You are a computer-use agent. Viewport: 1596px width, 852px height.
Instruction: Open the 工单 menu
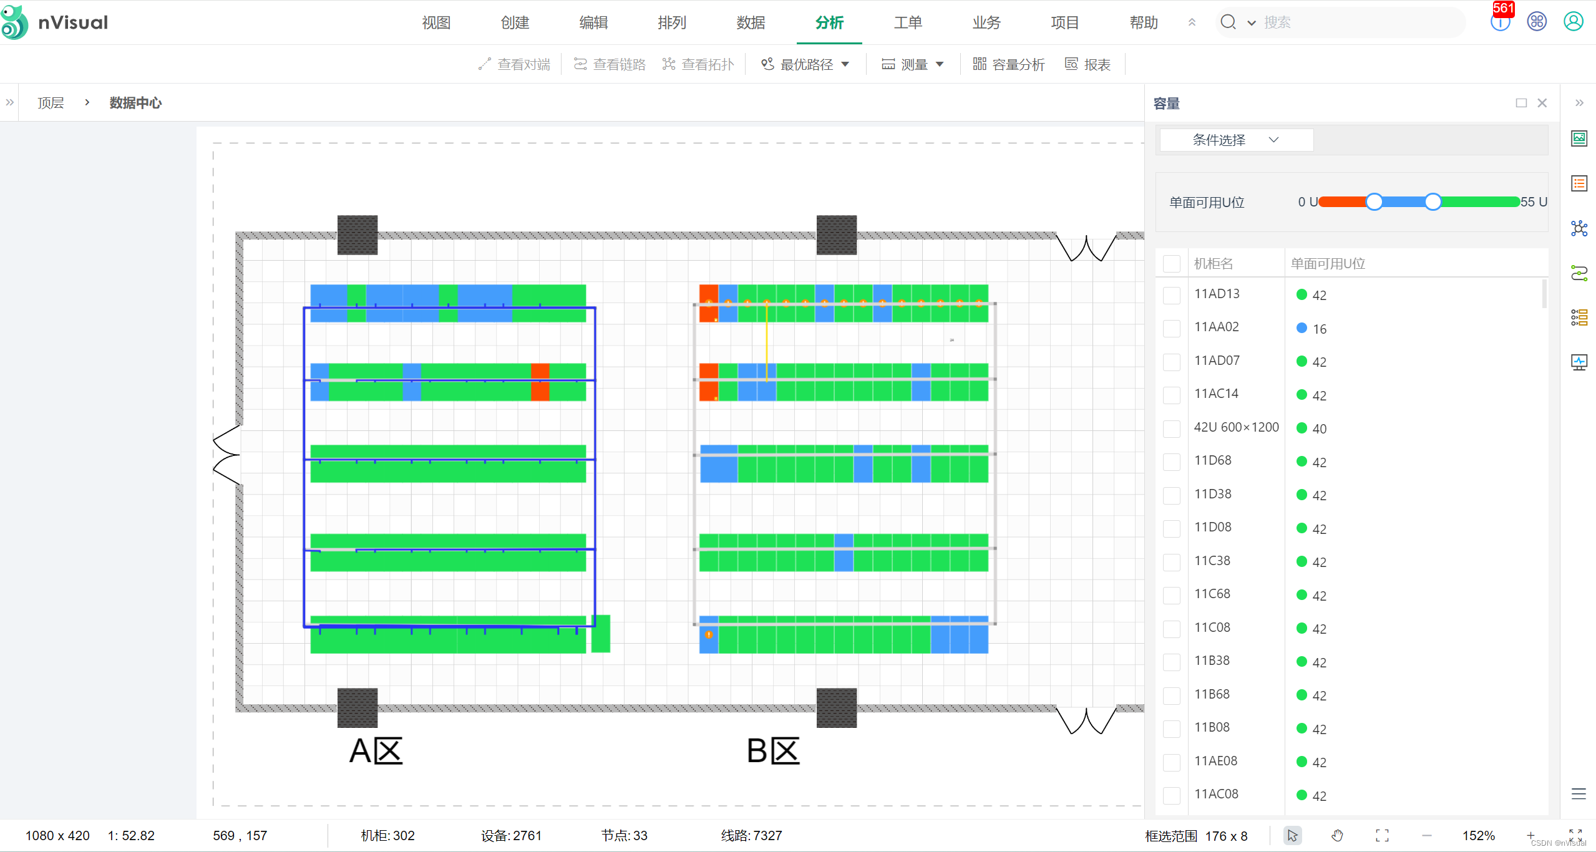click(907, 23)
